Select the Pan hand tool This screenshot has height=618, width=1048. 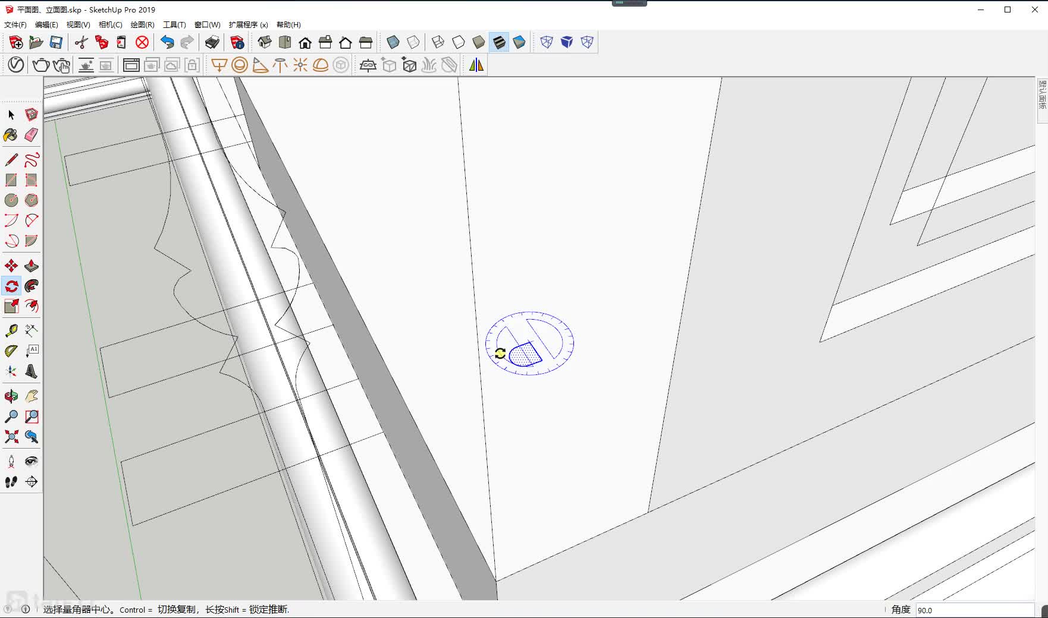32,396
